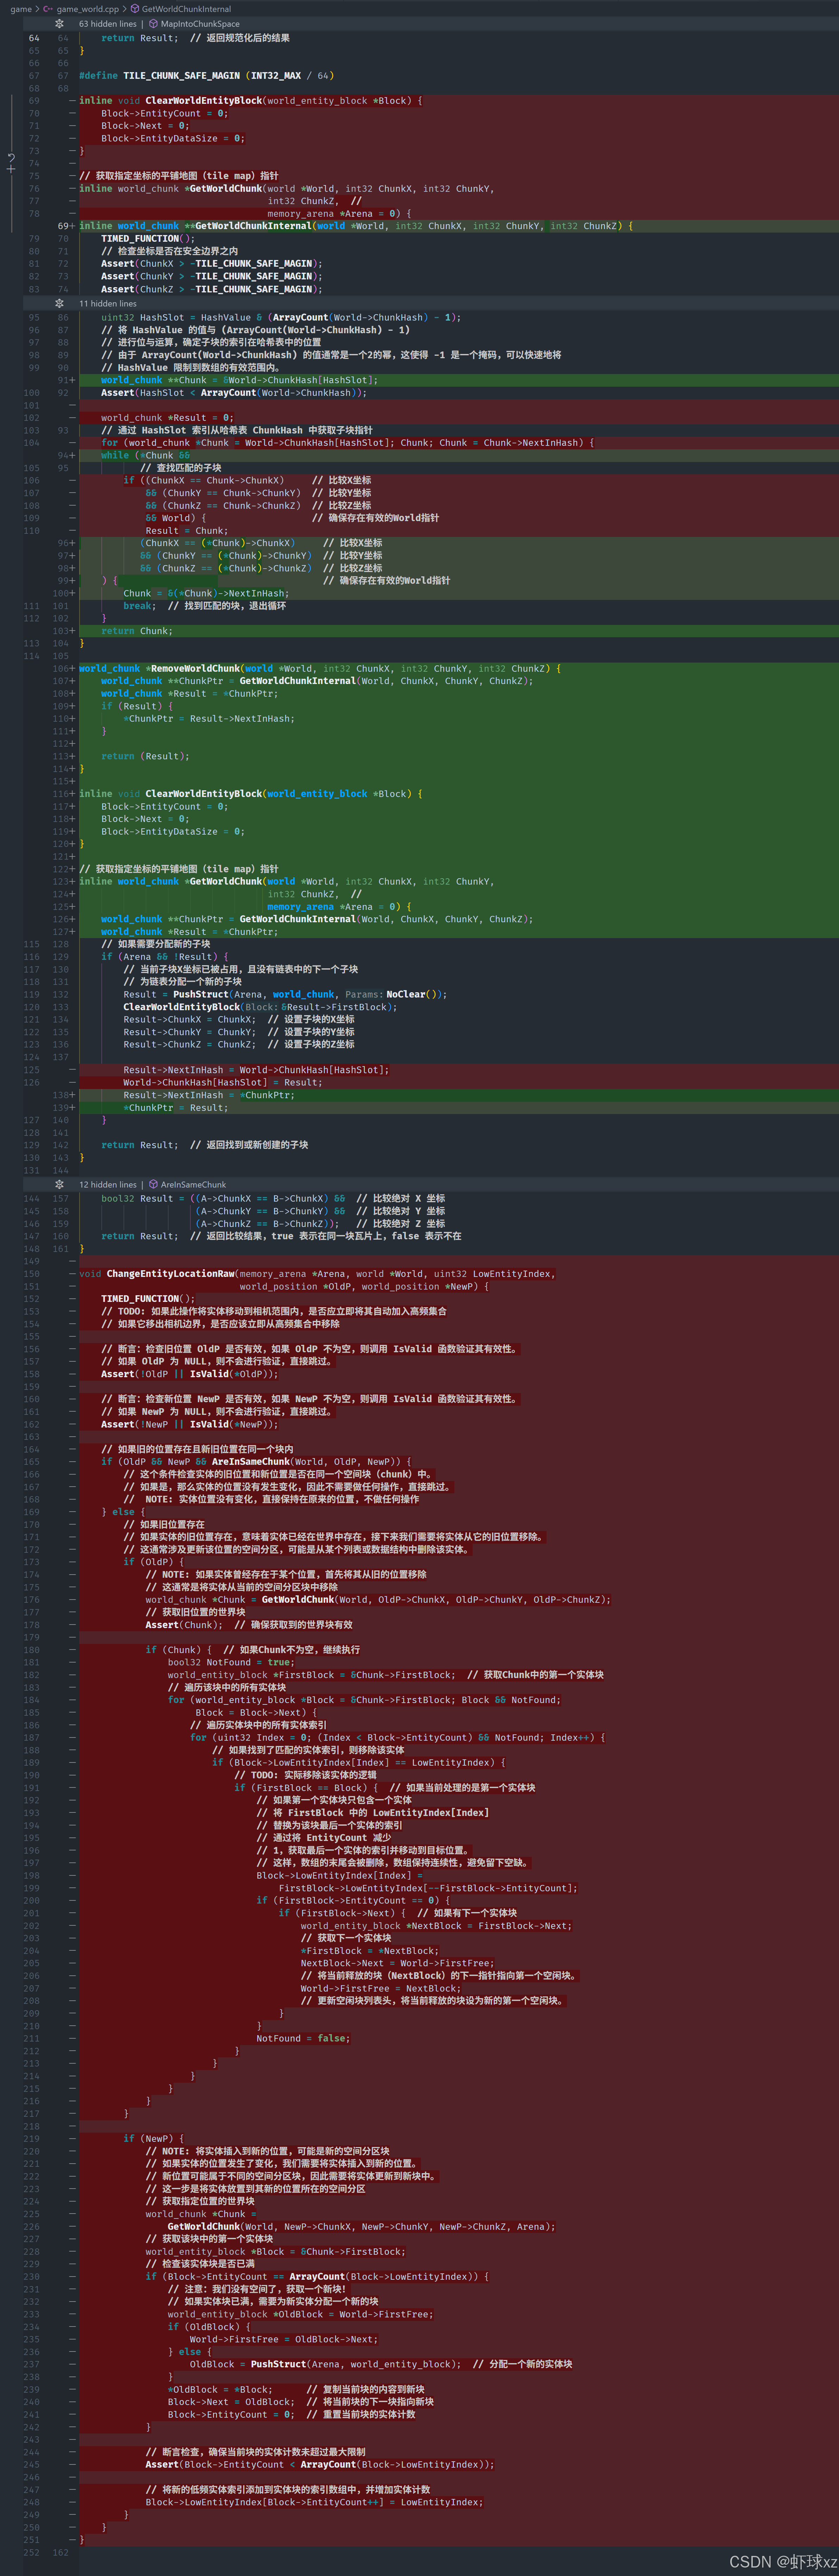Expand the 63 hidden lines region

point(107,24)
